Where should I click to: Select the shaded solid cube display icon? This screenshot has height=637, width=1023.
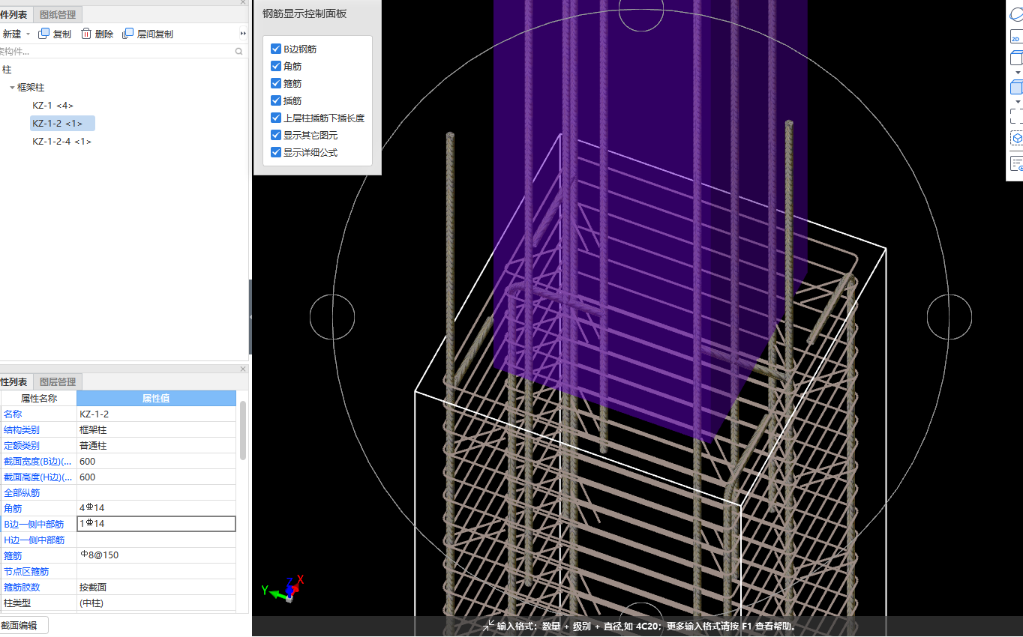(x=1016, y=87)
